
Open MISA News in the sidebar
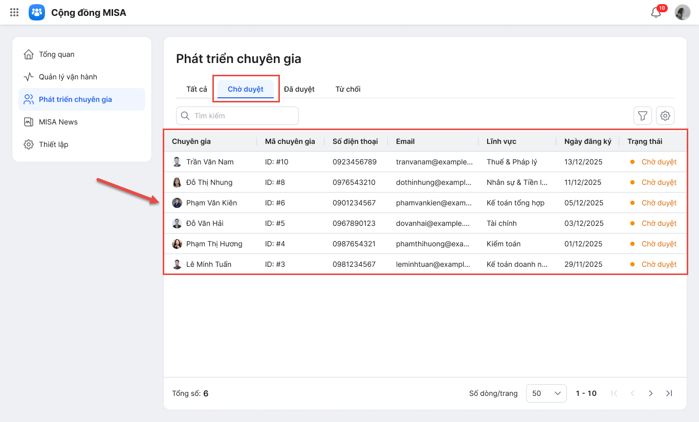(x=58, y=122)
